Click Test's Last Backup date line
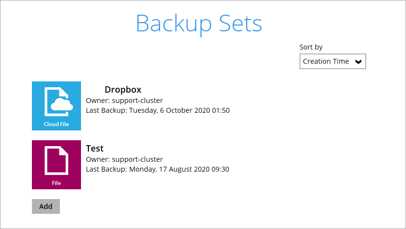 (x=158, y=169)
